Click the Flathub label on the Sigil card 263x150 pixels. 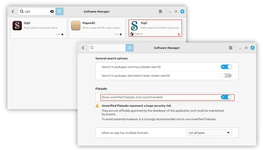pos(138,34)
